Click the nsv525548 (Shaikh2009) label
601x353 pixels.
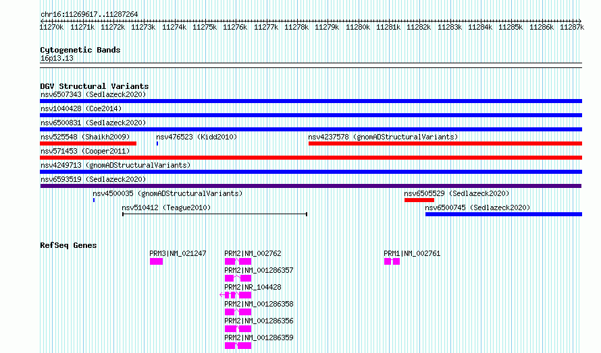click(85, 137)
